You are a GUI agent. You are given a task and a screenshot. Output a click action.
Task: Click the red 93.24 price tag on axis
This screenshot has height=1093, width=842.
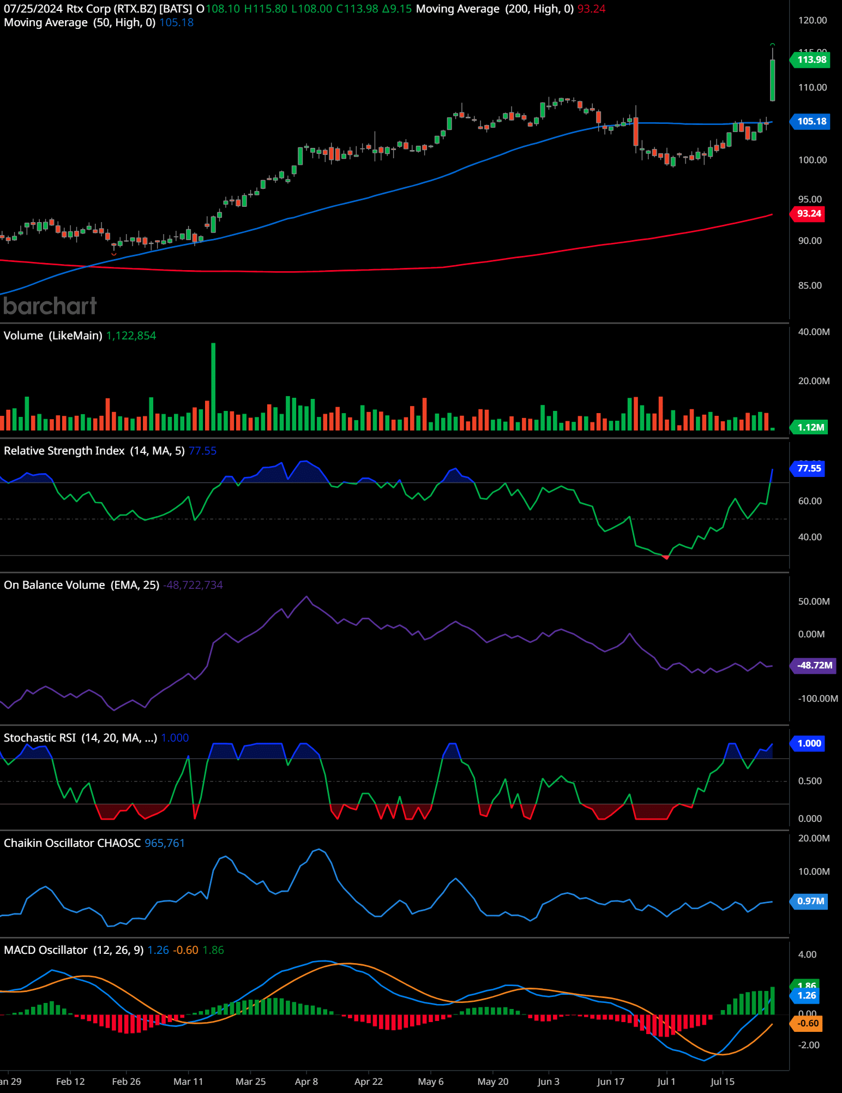pyautogui.click(x=808, y=213)
